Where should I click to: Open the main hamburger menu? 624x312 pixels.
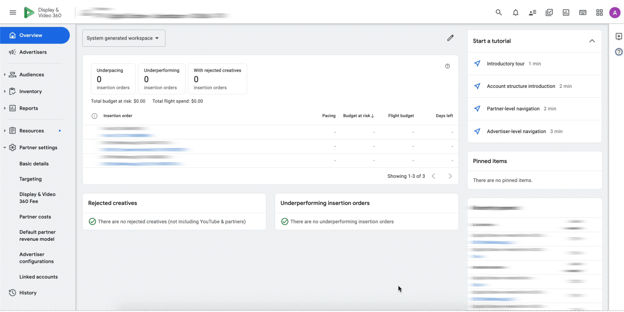[x=13, y=12]
